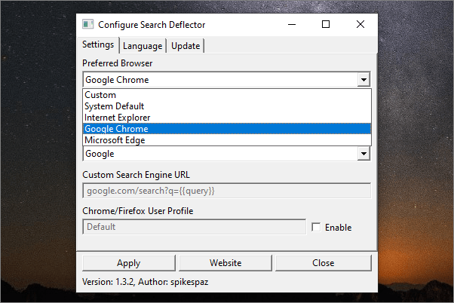Screen dimensions: 454x303
Task: Select the highlighted Google Chrome entry
Action: coord(227,129)
